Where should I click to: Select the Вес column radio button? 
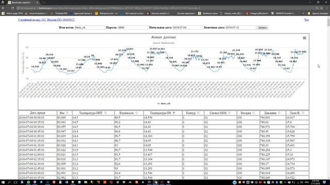67,113
